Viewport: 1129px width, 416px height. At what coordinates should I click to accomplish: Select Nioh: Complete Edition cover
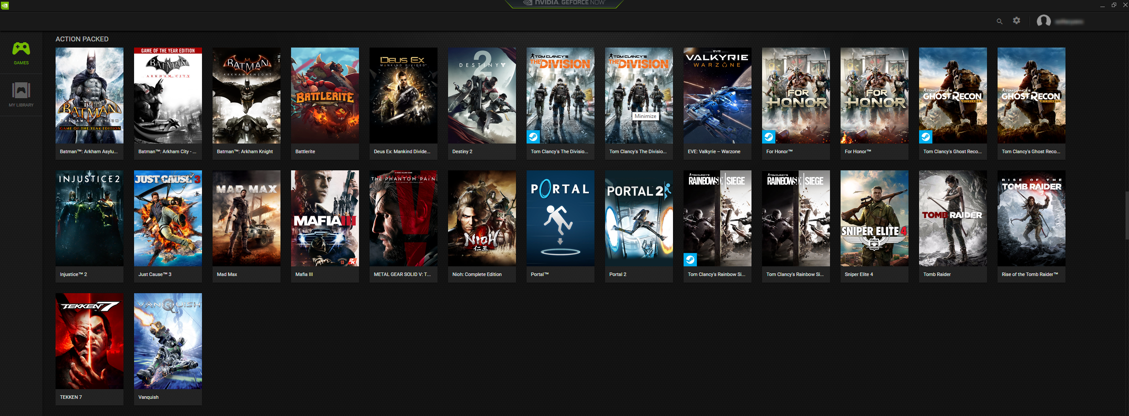click(x=482, y=218)
